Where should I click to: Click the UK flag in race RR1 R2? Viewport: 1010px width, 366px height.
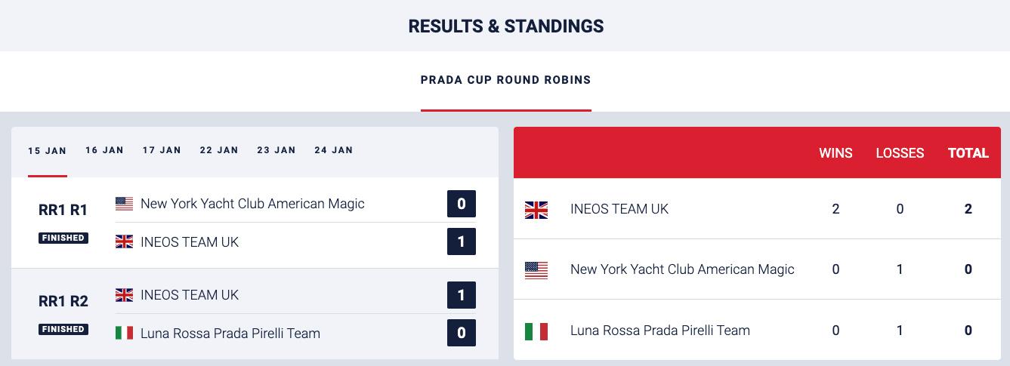pyautogui.click(x=124, y=295)
